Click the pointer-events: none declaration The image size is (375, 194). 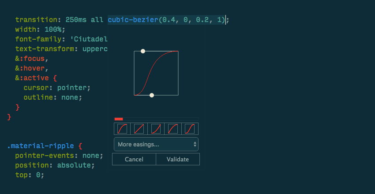pyautogui.click(x=59, y=156)
